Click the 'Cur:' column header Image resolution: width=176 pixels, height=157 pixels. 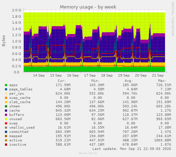click(62, 81)
